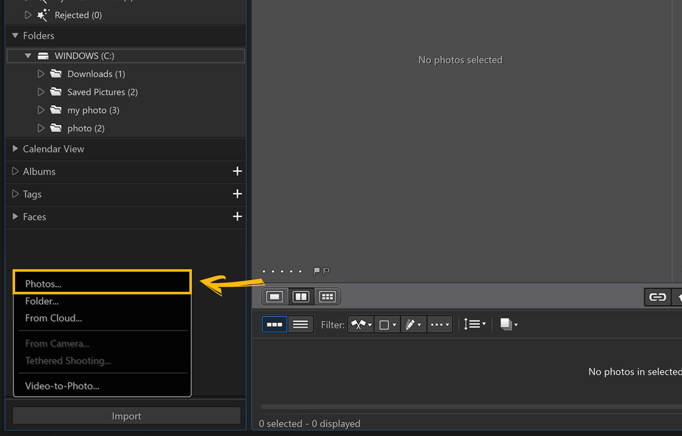Screen dimensions: 682x436
Task: Select From Cloud... in the import menu
Action: click(53, 318)
